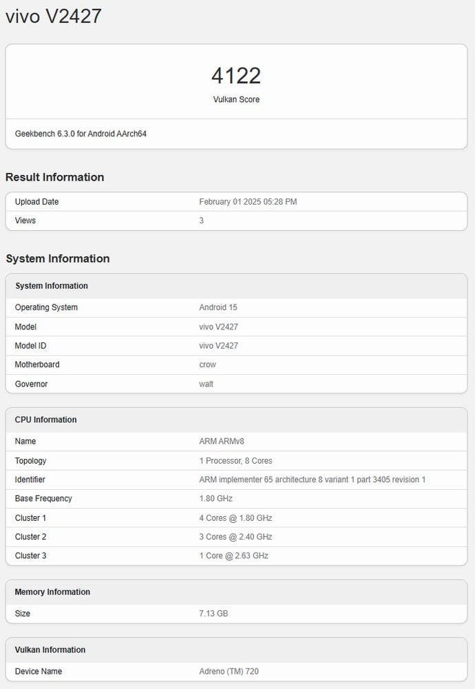Screen dimensions: 475x689
Task: Select the upload date value February 01 2025
Action: click(x=248, y=202)
